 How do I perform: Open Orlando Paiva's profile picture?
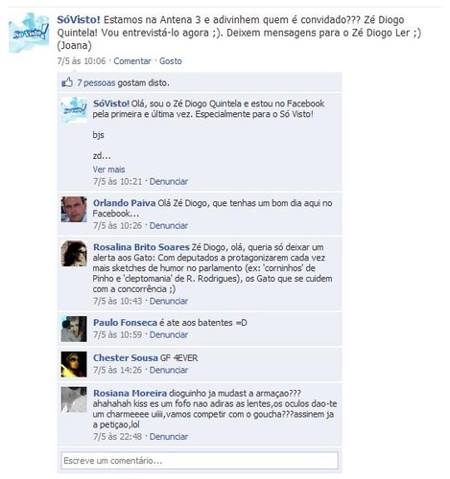pyautogui.click(x=74, y=209)
